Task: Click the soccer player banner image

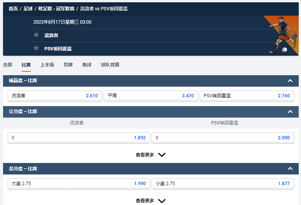Action: click(x=282, y=35)
